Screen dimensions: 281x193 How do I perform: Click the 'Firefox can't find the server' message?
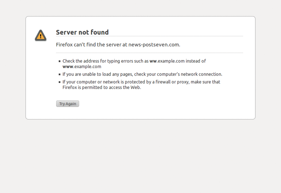[118, 45]
